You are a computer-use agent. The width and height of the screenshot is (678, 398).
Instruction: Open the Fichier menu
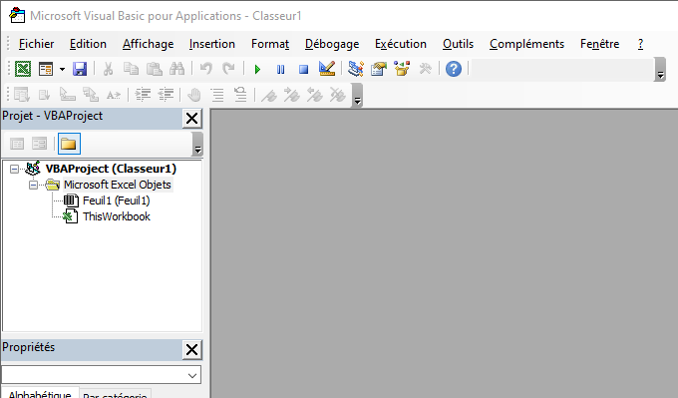click(x=36, y=44)
